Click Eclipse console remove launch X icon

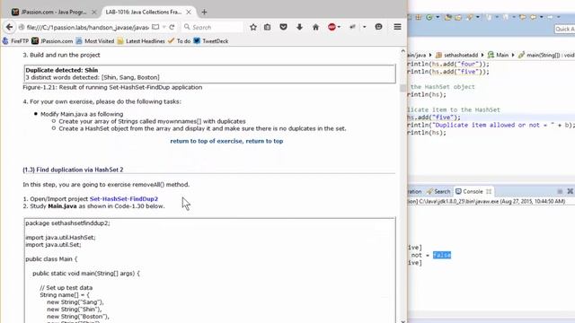click(x=571, y=191)
